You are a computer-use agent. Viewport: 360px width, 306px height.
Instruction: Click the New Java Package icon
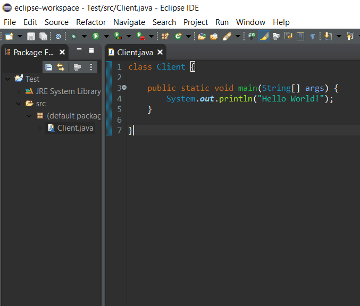pyautogui.click(x=165, y=36)
